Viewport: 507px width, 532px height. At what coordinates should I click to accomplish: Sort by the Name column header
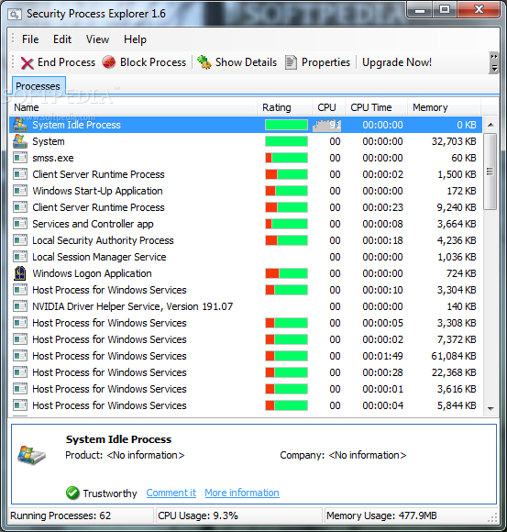pos(133,107)
